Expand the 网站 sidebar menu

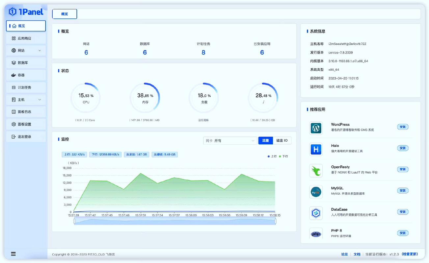pyautogui.click(x=26, y=50)
